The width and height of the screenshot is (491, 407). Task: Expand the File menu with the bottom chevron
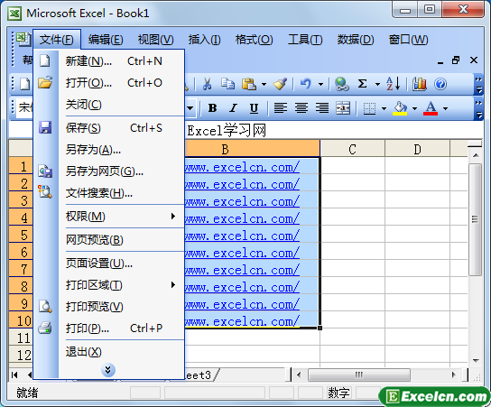pyautogui.click(x=108, y=370)
